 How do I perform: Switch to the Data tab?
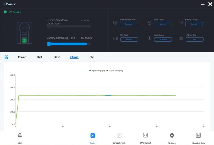pyautogui.click(x=57, y=57)
